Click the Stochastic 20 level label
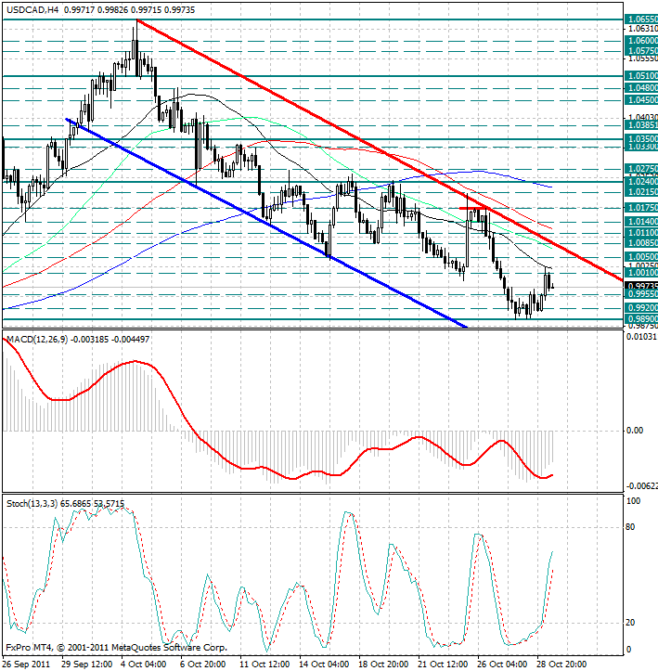 630,623
